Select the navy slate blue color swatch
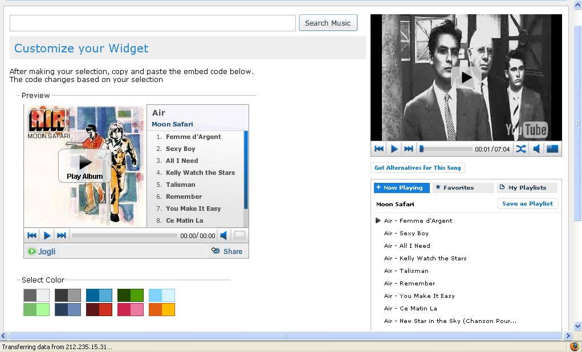This screenshot has width=582, height=352. (68, 310)
